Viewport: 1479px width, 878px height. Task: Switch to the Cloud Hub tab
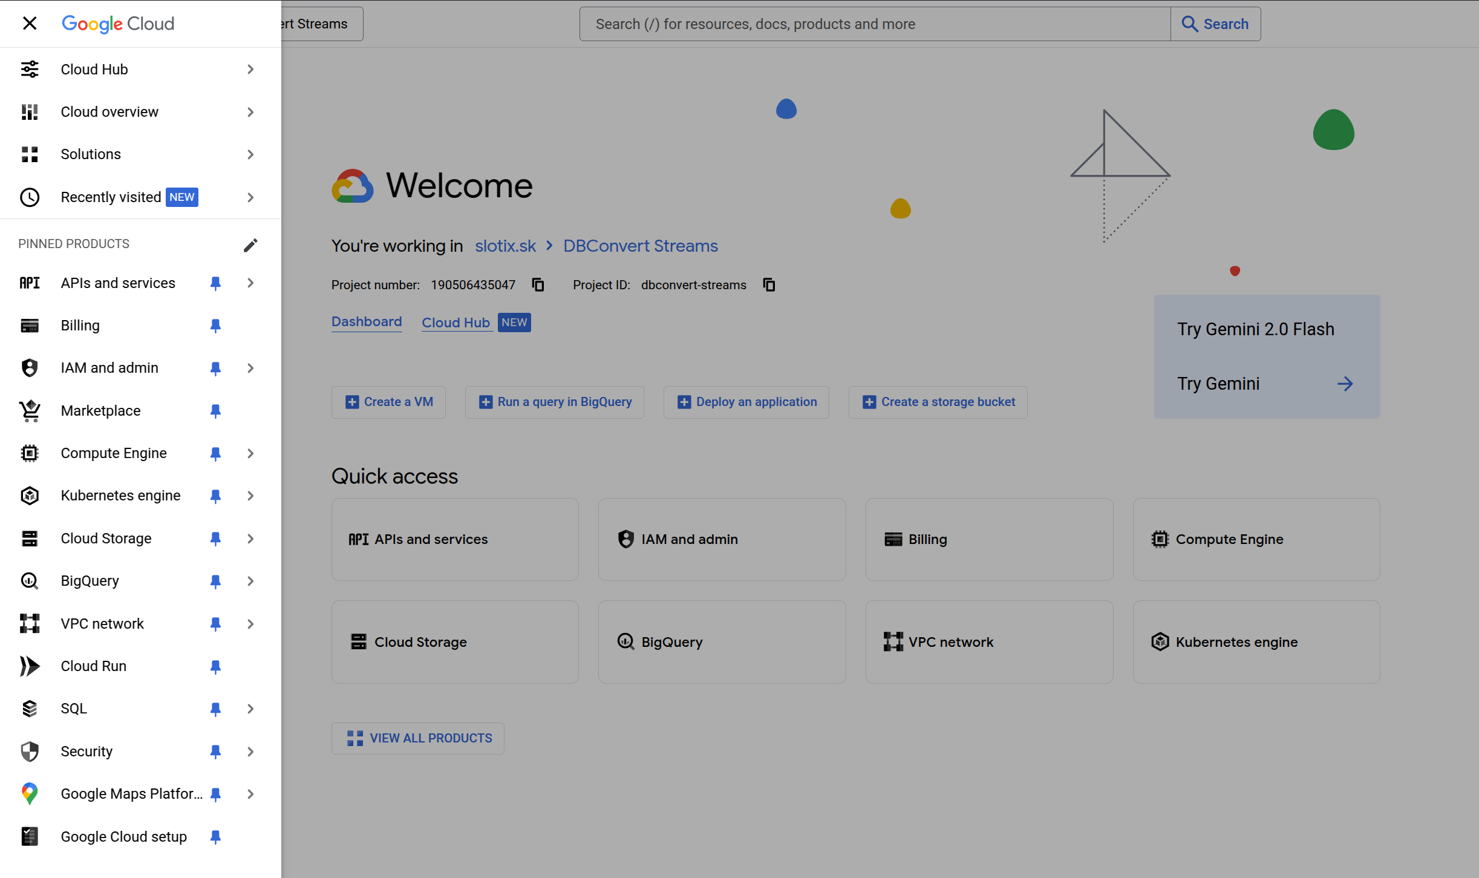pos(456,322)
